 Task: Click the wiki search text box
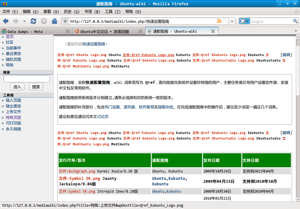click(x=27, y=79)
